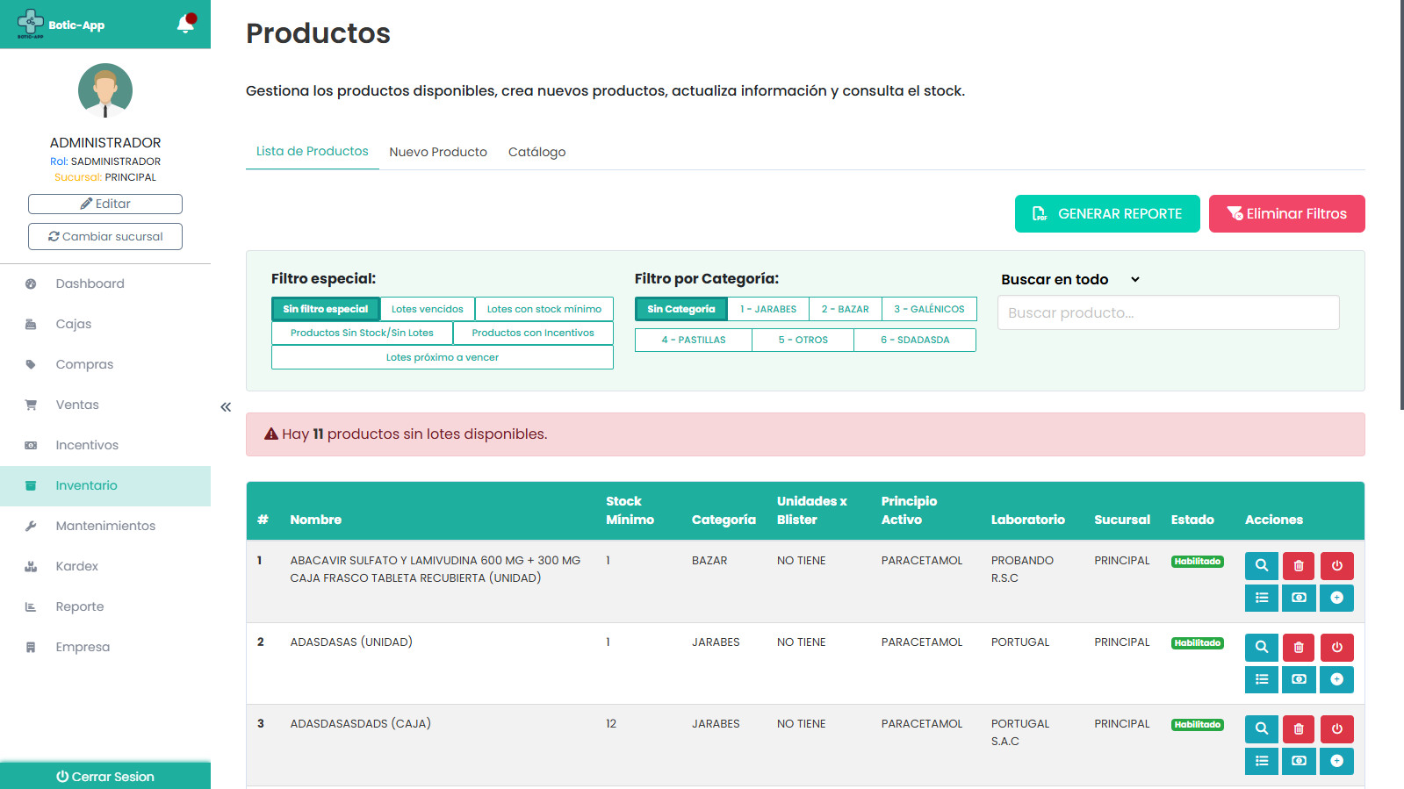Focus the Buscar producto search field
The image size is (1404, 789).
pos(1168,312)
